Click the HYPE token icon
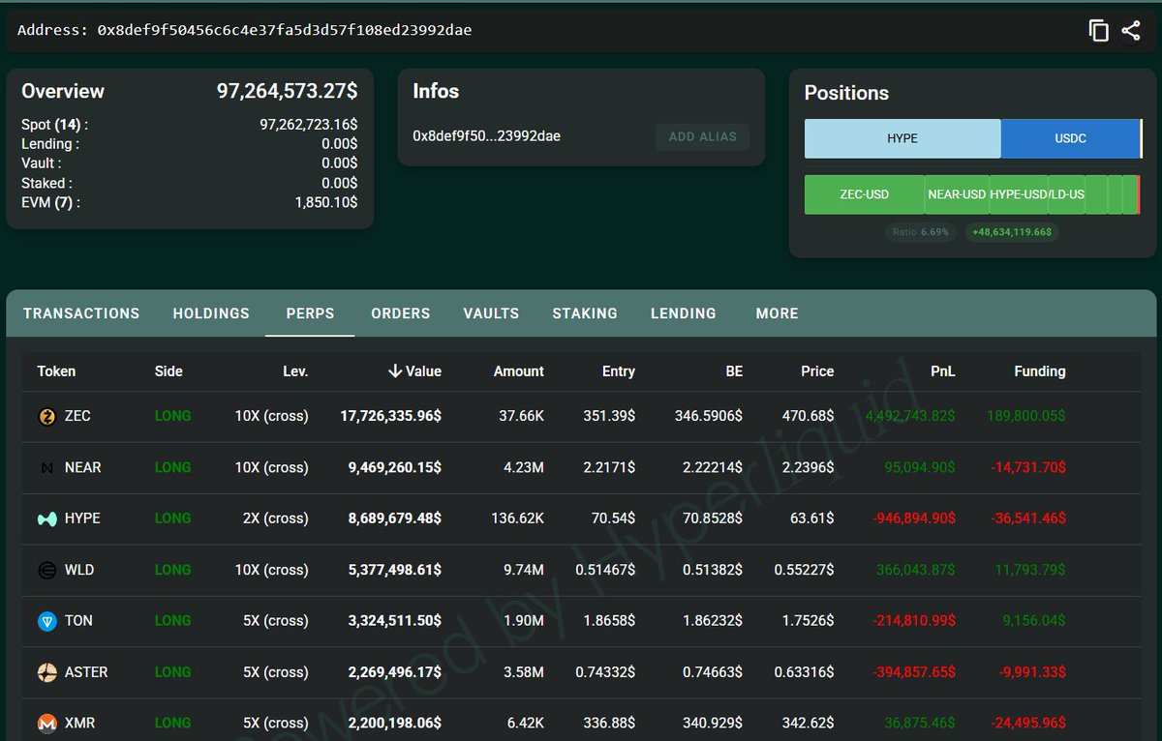This screenshot has width=1162, height=741. (x=46, y=519)
